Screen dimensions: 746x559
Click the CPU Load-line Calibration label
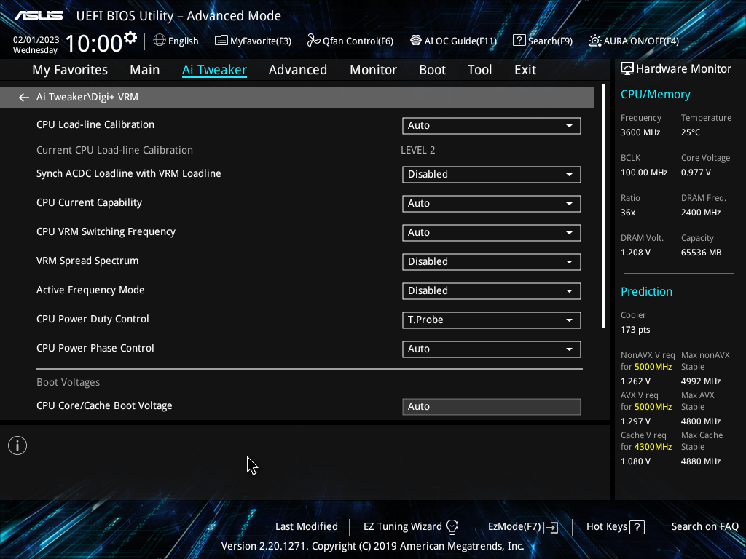point(95,124)
